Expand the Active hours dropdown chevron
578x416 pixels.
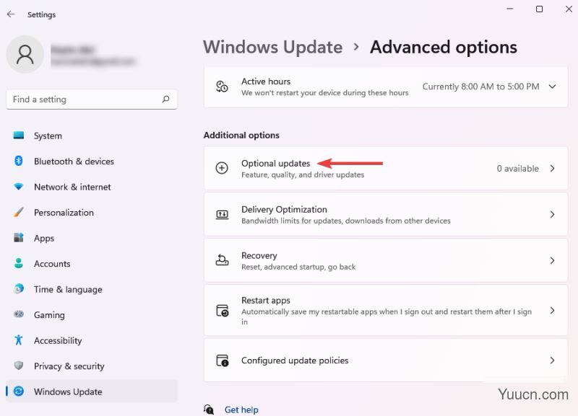(552, 87)
